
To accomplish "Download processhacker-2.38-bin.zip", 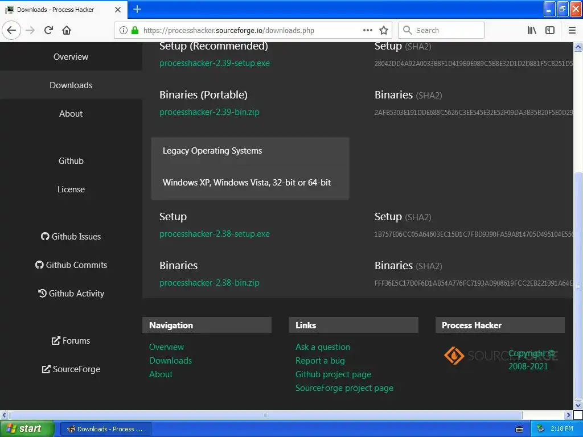I will 210,283.
